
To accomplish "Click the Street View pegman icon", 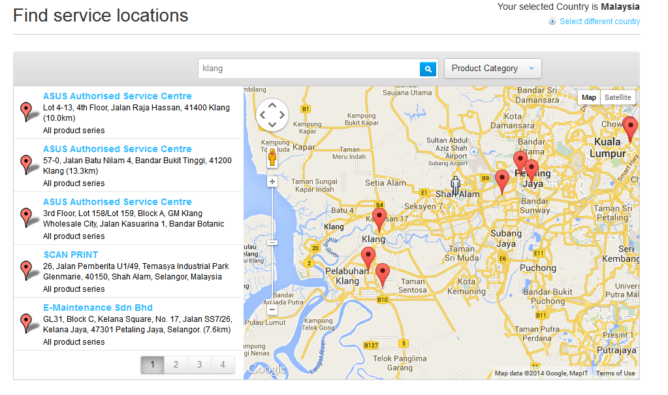I will [272, 157].
